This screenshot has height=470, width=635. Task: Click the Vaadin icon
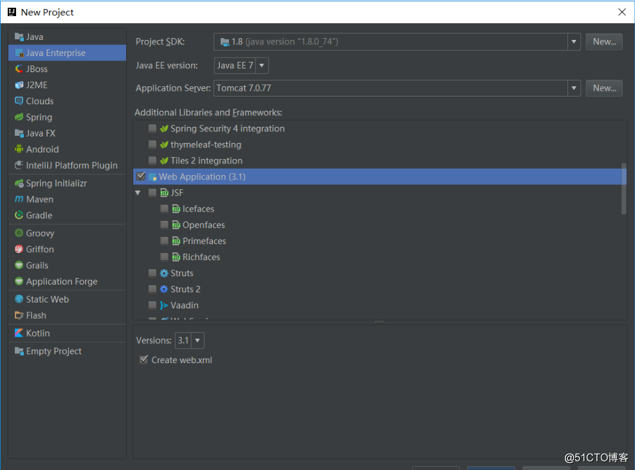point(164,305)
